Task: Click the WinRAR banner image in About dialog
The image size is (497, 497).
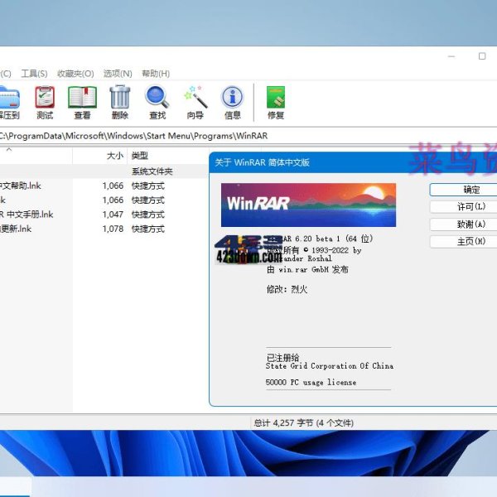Action: [308, 205]
